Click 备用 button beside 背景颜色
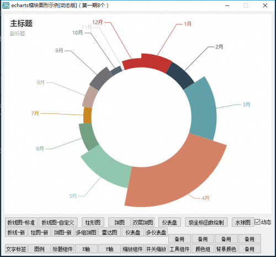Viewport: 276px width, 257px height. (x=250, y=249)
